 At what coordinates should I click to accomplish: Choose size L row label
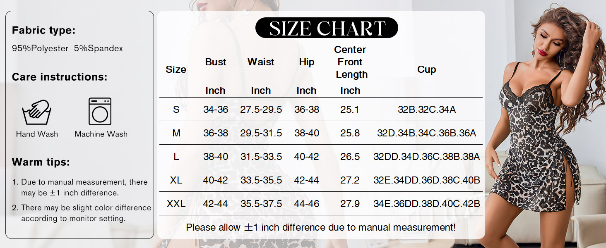point(176,157)
